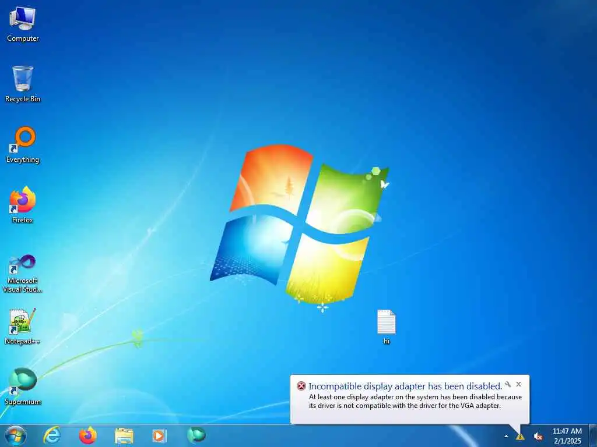597x447 pixels.
Task: Select the Computer desktop icon
Action: click(x=23, y=24)
